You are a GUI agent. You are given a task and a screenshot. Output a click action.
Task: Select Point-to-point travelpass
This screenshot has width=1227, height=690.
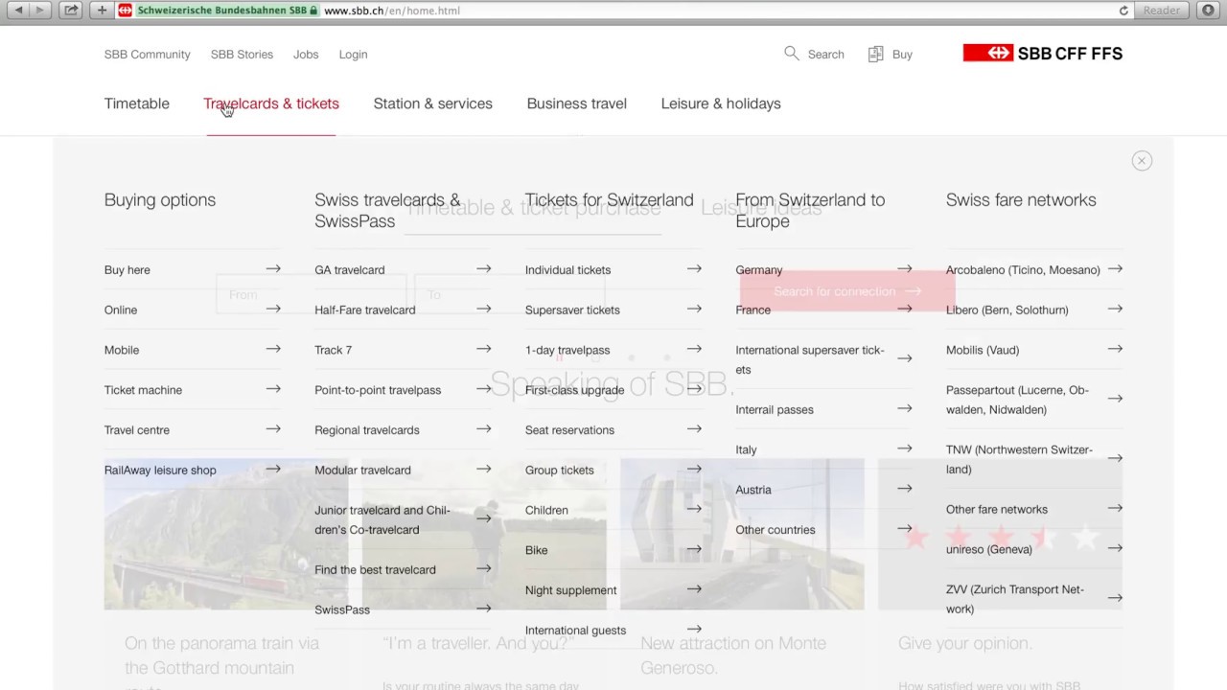[378, 390]
